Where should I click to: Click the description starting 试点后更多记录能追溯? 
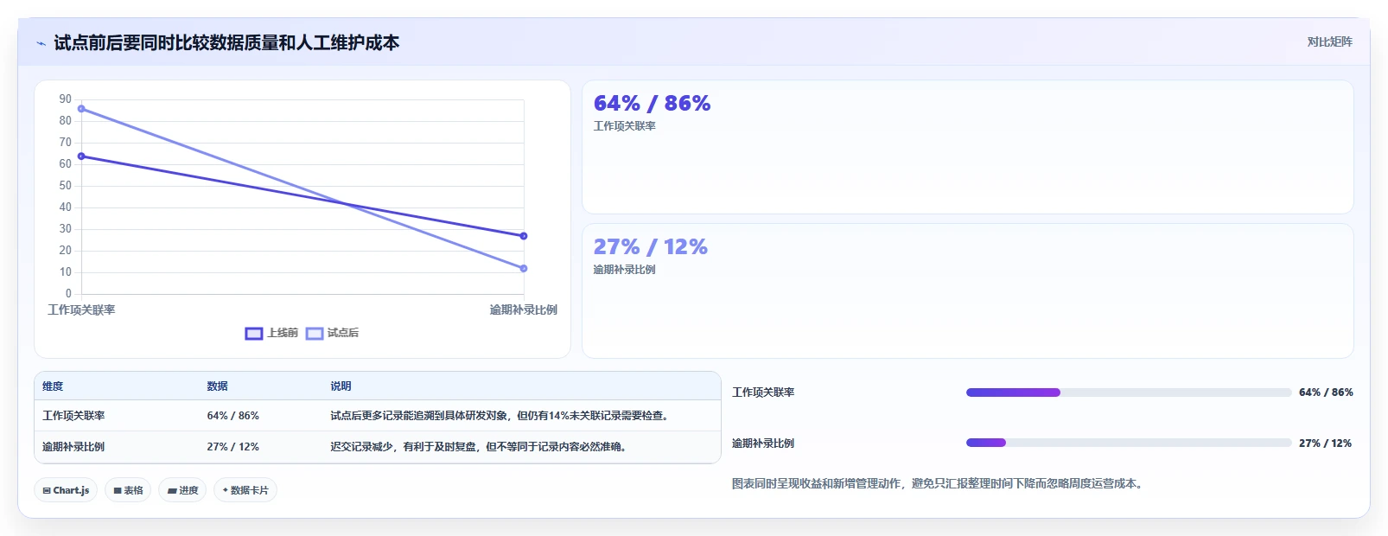[500, 416]
